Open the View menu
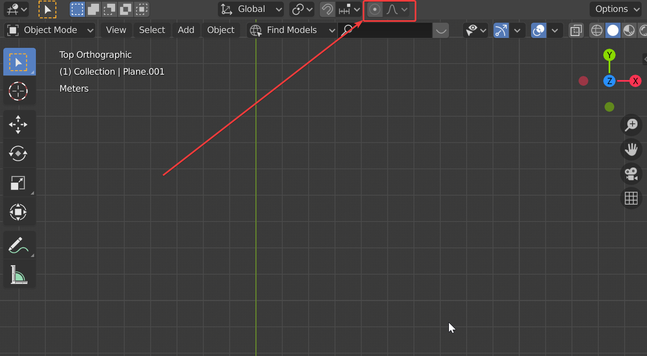Image resolution: width=647 pixels, height=356 pixels. pyautogui.click(x=116, y=30)
